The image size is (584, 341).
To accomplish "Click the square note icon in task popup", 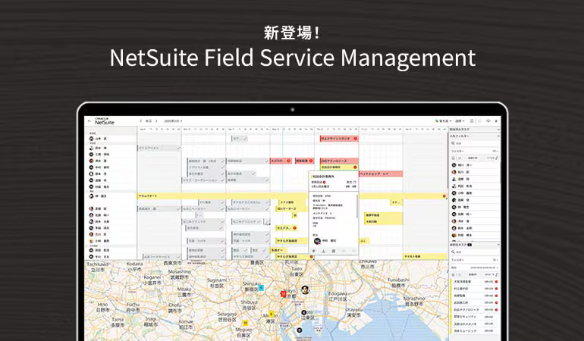I will (x=334, y=252).
